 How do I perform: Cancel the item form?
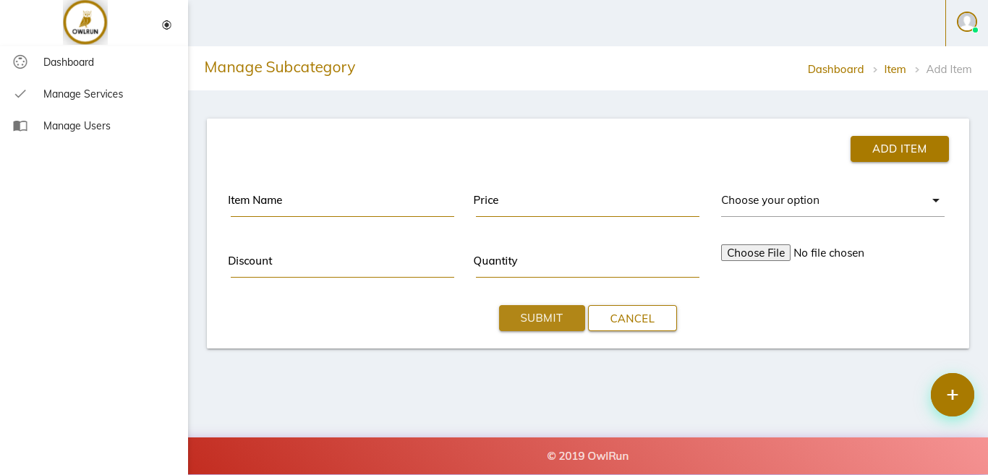[x=632, y=318]
